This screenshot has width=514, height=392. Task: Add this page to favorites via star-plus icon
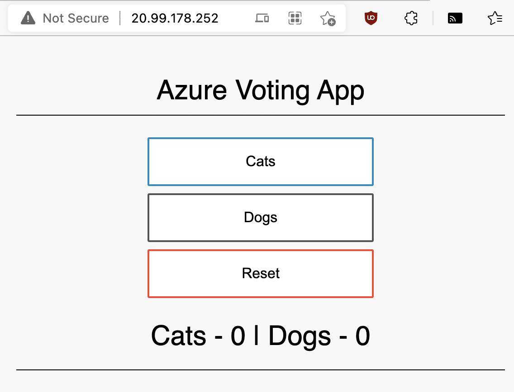point(328,19)
